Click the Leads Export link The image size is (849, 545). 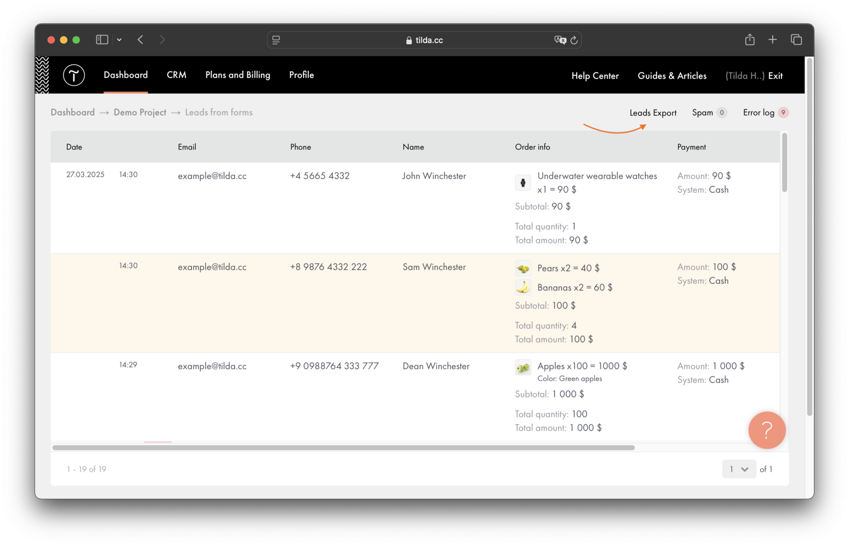tap(652, 113)
